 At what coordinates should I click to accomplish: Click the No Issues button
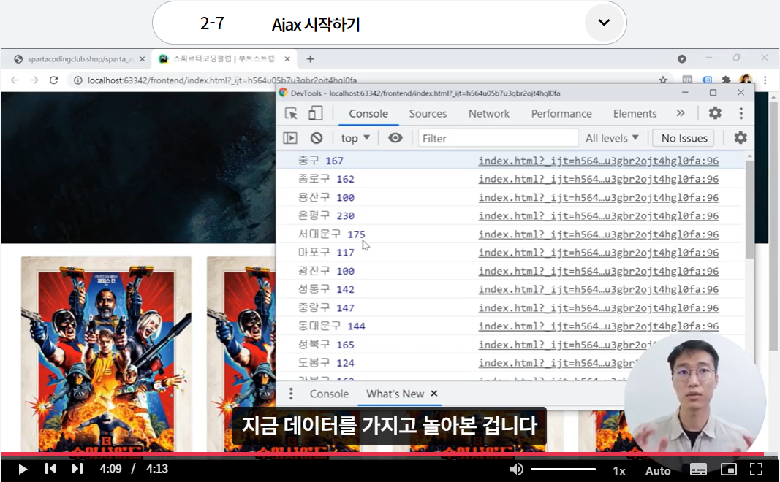(x=684, y=138)
